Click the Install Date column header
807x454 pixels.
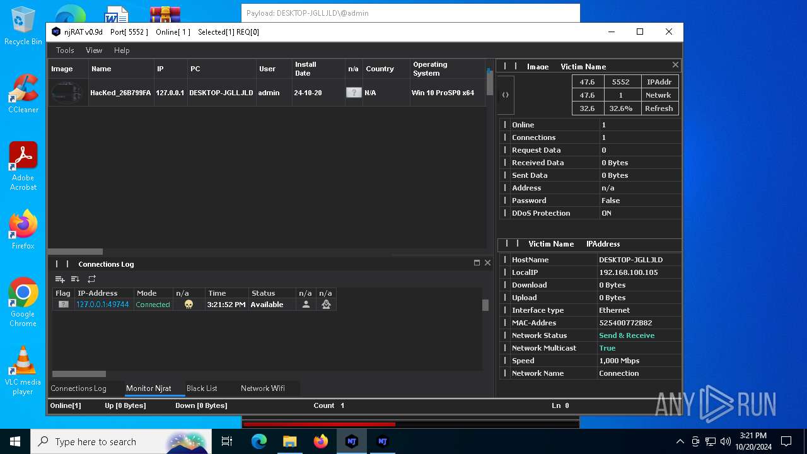[318, 69]
